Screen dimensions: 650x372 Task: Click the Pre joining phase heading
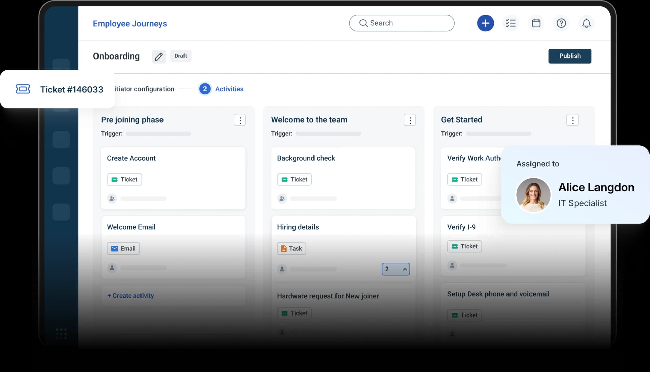[x=132, y=120]
